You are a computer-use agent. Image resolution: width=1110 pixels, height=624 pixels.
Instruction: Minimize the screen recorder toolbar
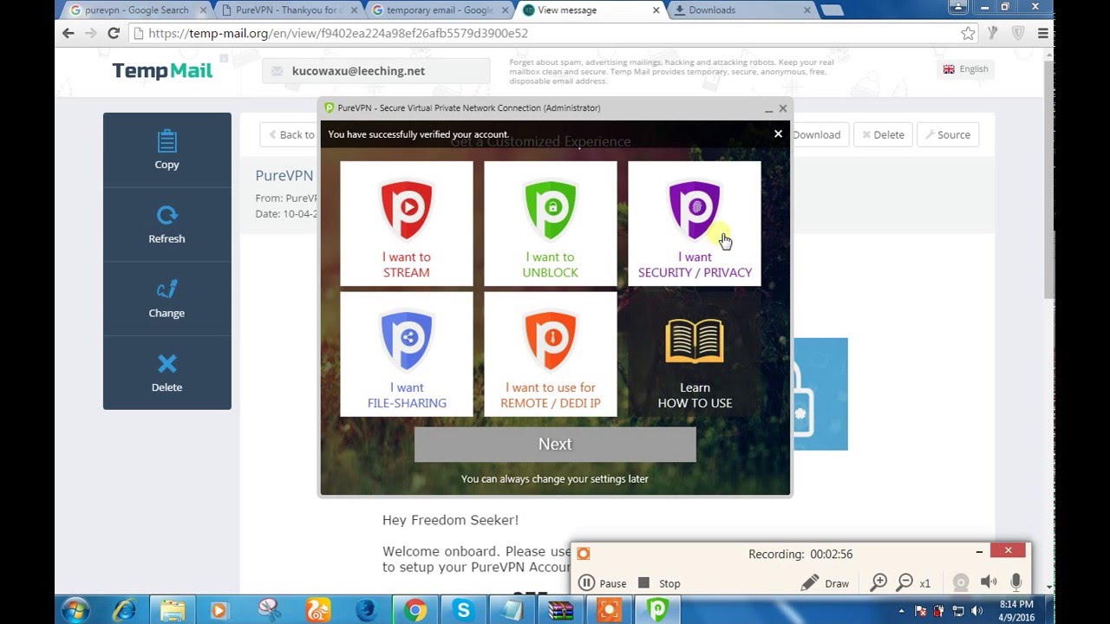pyautogui.click(x=979, y=551)
